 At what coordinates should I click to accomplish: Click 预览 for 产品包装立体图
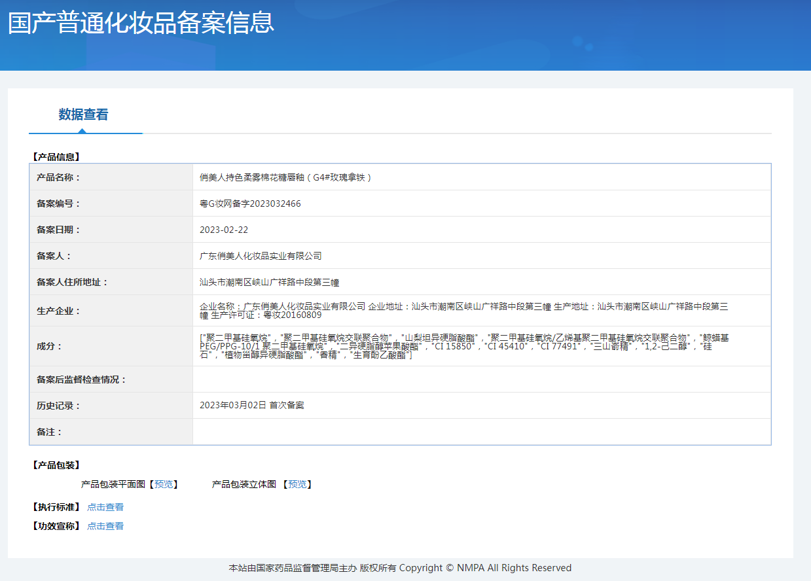tap(297, 484)
